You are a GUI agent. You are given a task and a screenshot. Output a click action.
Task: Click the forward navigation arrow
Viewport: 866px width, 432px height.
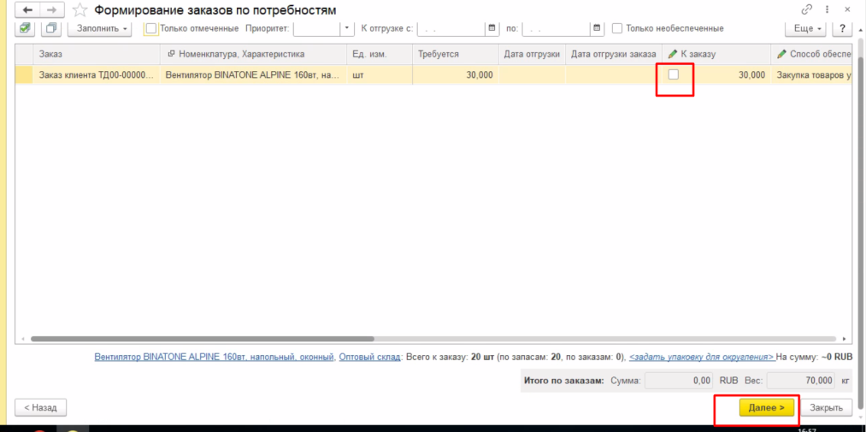[51, 9]
